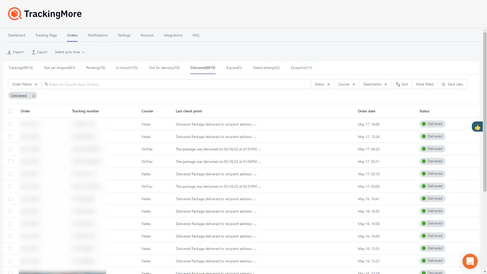The width and height of the screenshot is (487, 274).
Task: Check the row dated May 17, 04:23
Action: click(11, 149)
